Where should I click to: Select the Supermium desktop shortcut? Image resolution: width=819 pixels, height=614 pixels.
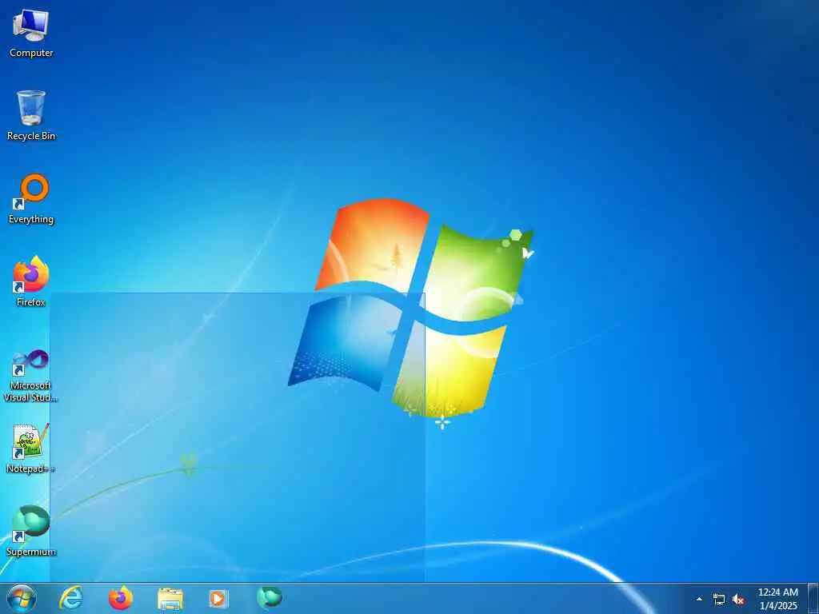pyautogui.click(x=31, y=531)
